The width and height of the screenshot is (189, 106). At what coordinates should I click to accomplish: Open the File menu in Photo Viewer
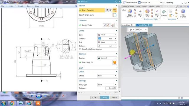[x=4, y=6]
